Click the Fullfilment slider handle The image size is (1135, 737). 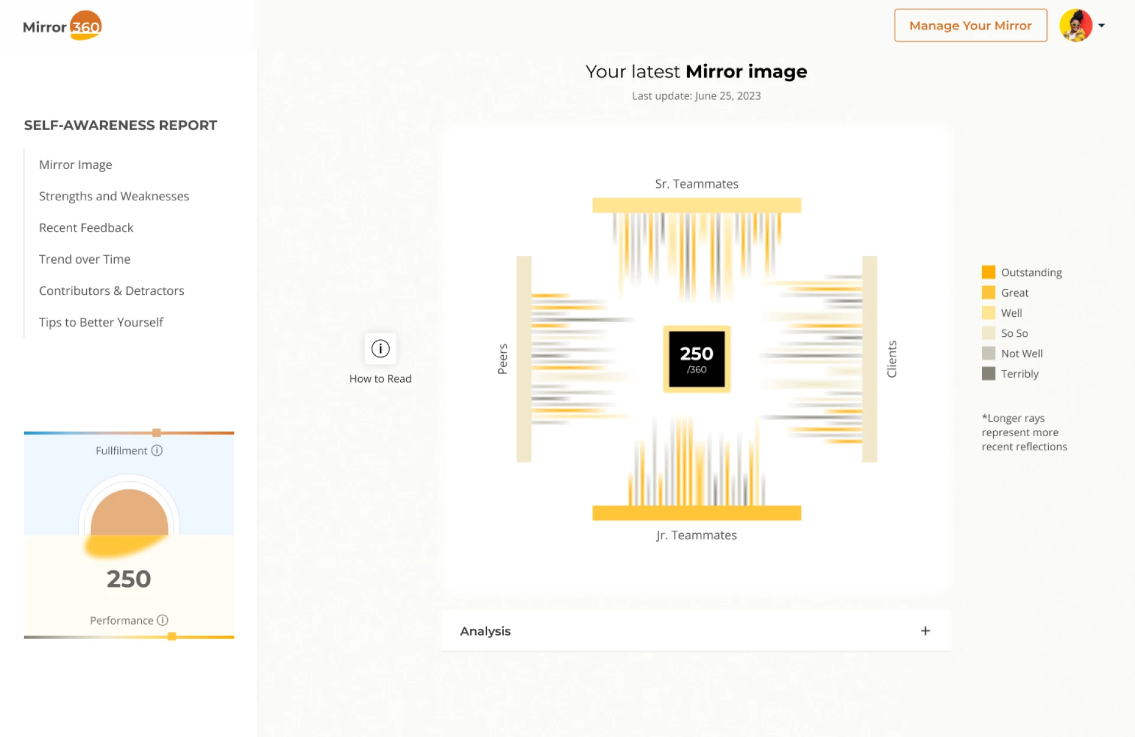(x=156, y=433)
